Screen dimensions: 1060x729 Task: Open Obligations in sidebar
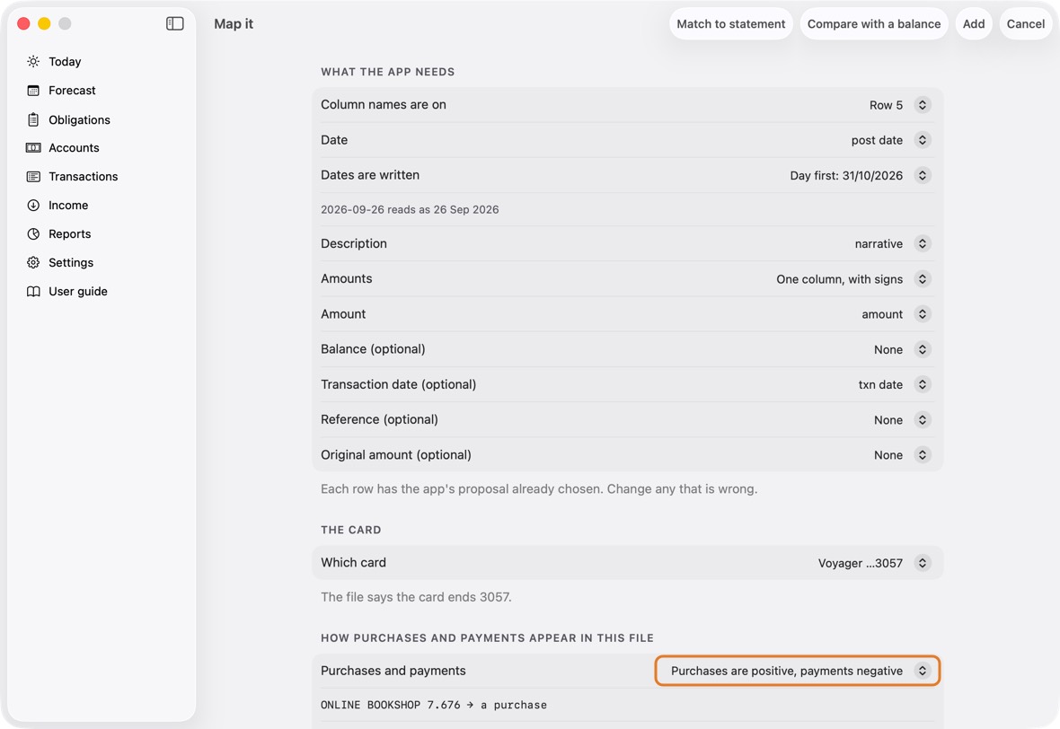(x=79, y=119)
